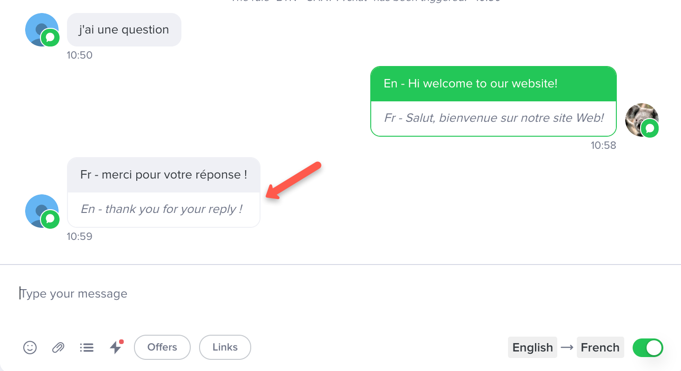The height and width of the screenshot is (371, 681).
Task: Disable the chat translation toggle
Action: pos(648,348)
